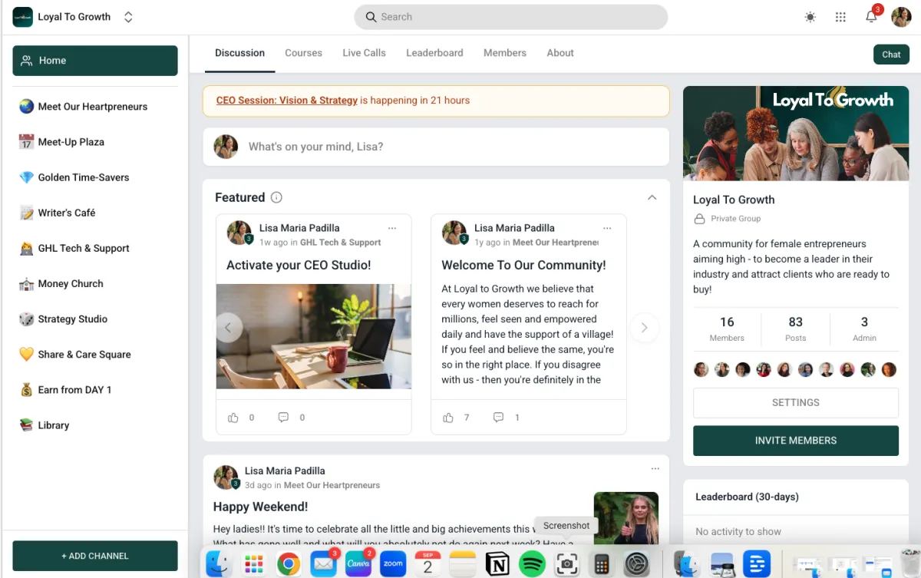Open the apps grid icon in header
The width and height of the screenshot is (921, 578).
click(840, 17)
